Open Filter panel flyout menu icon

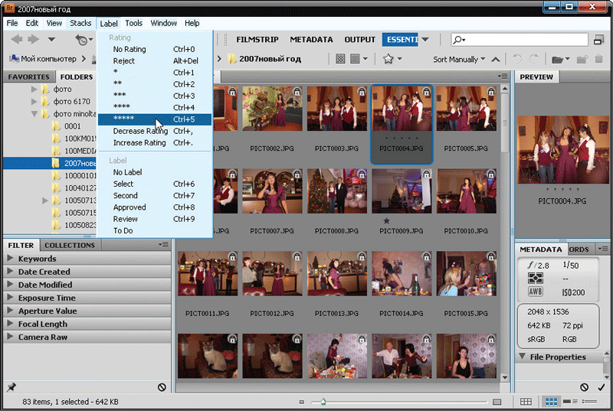point(163,245)
